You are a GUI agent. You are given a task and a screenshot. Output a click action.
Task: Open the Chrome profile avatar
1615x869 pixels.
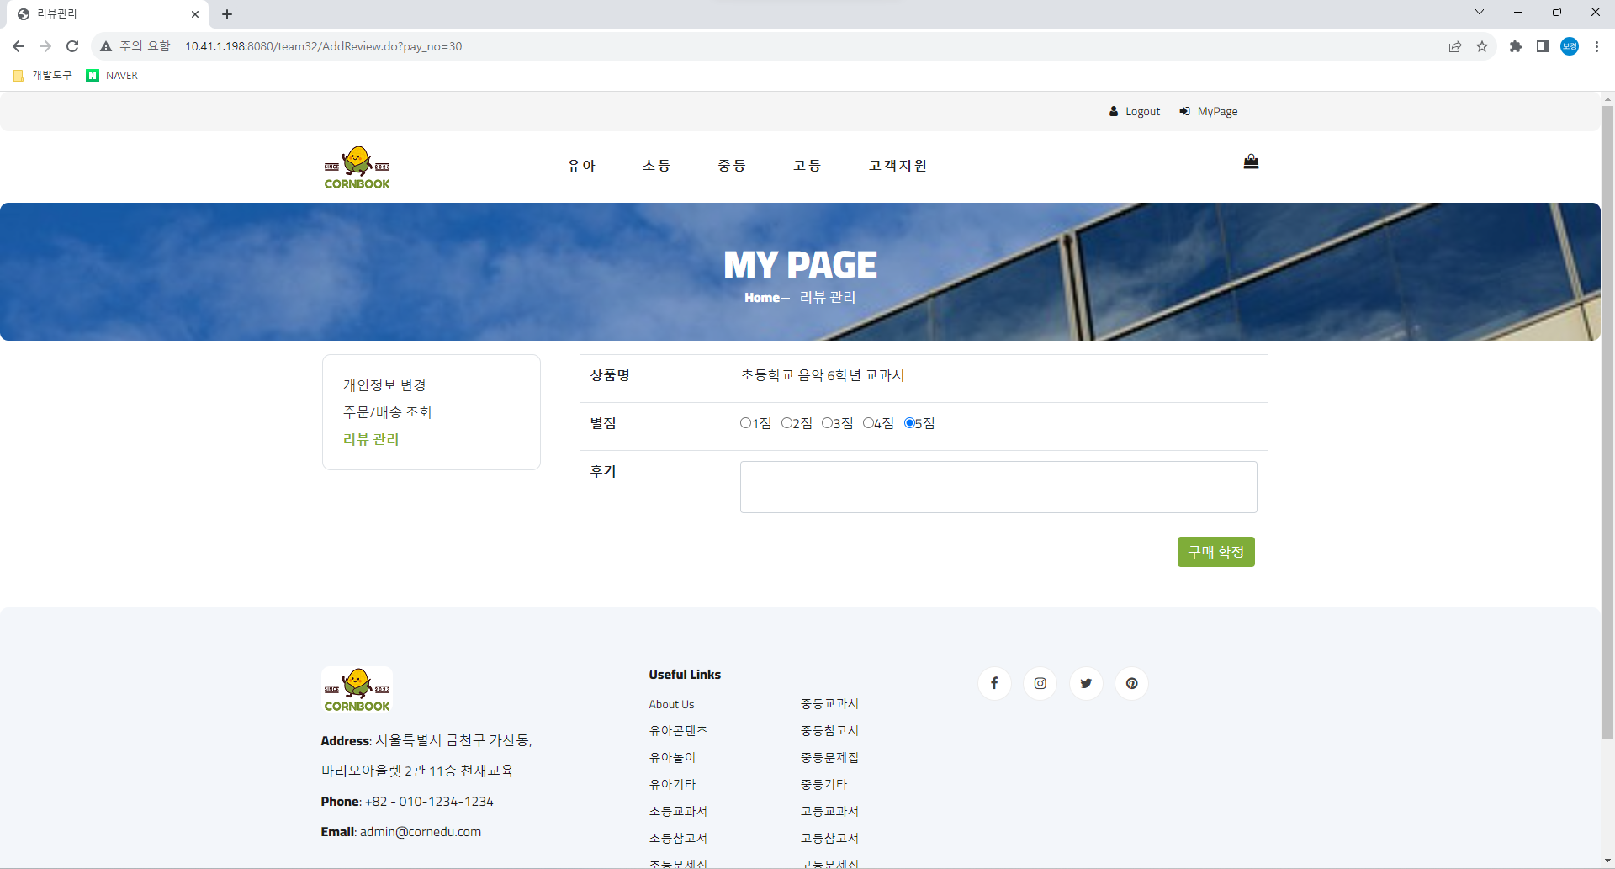point(1570,46)
